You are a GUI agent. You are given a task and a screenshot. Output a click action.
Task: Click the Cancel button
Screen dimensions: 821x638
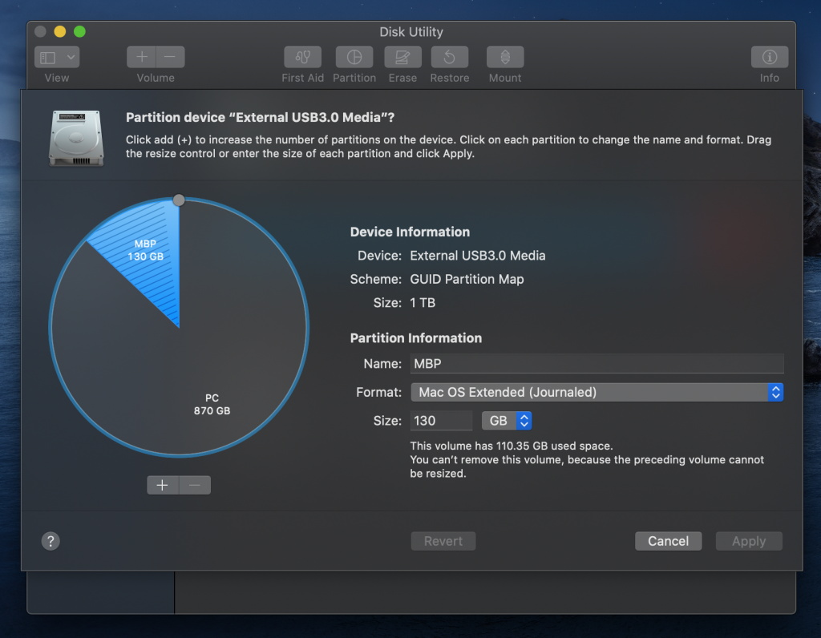(668, 541)
